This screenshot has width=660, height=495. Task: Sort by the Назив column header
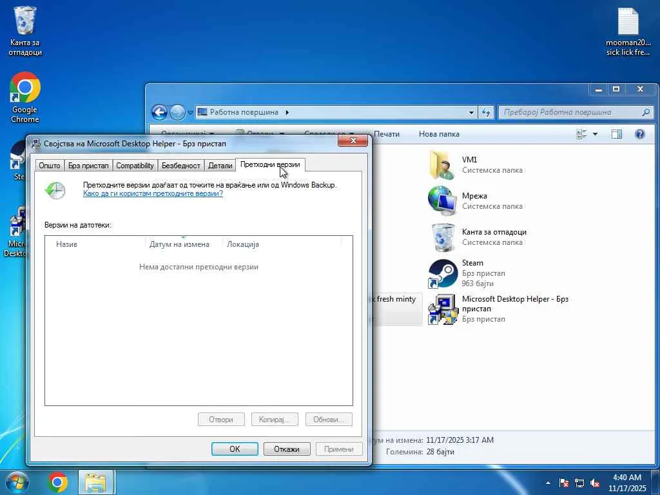coord(95,244)
